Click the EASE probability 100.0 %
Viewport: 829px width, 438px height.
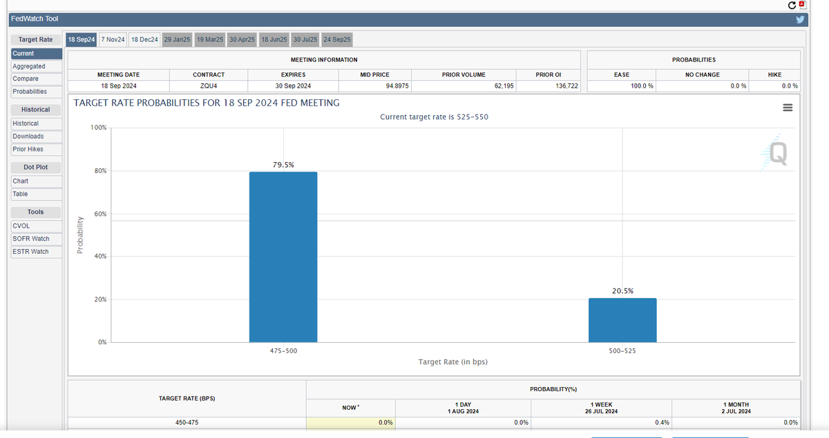click(640, 86)
